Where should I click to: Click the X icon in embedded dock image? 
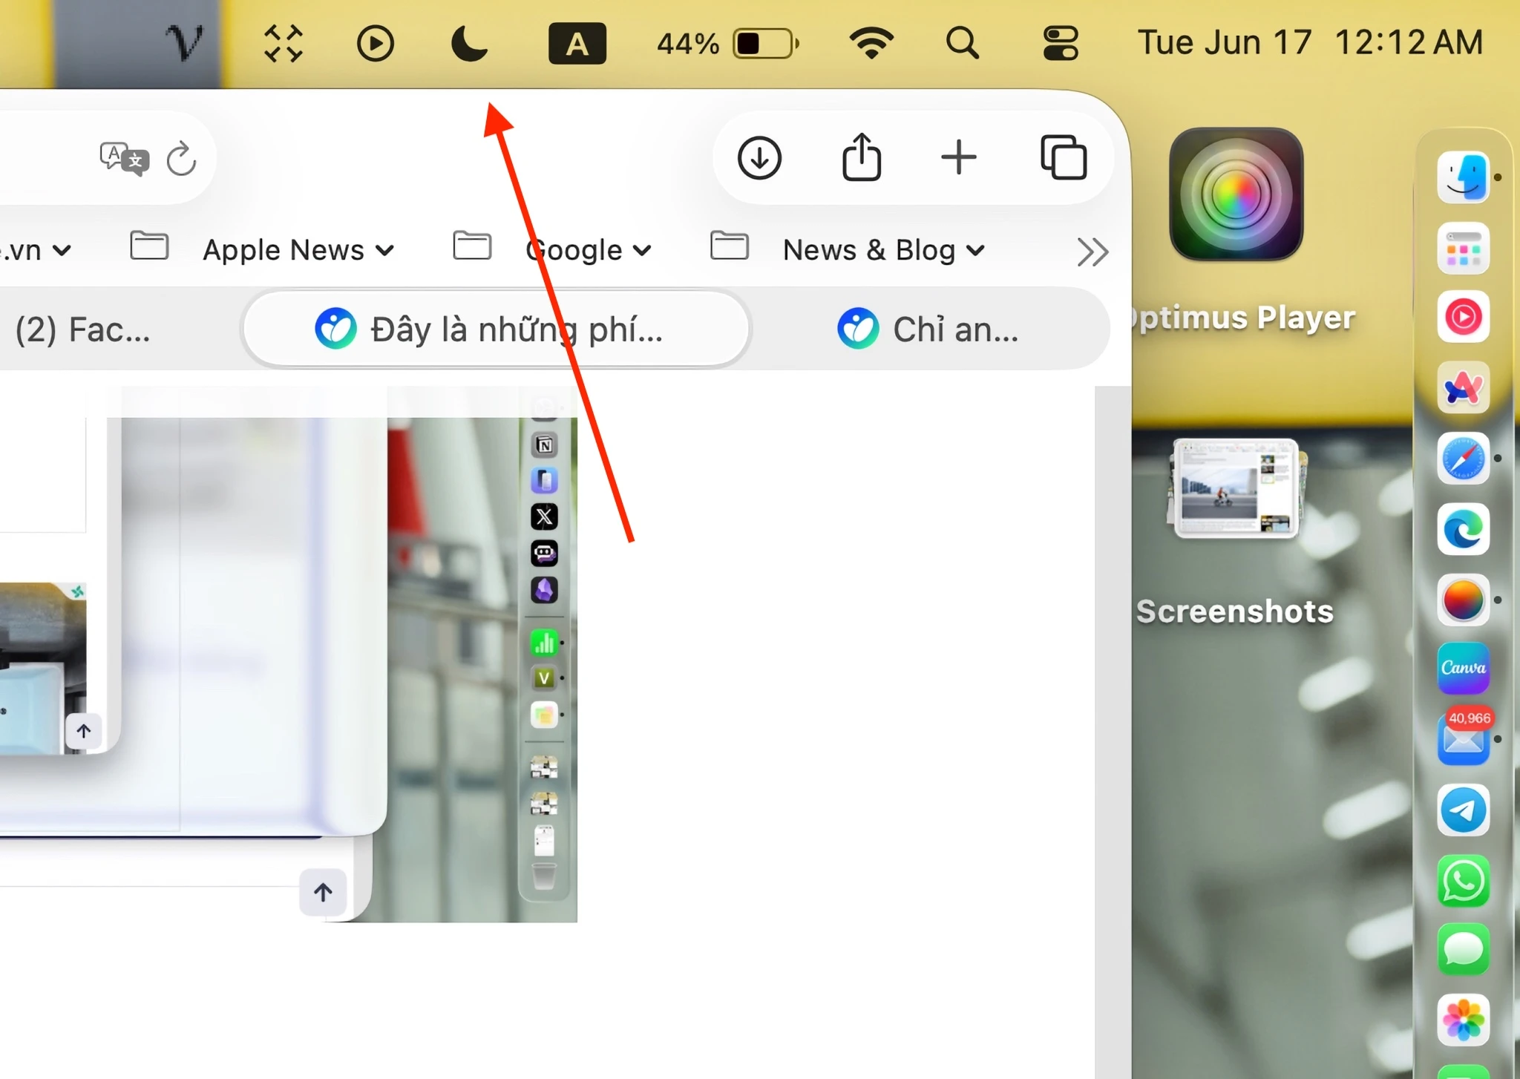point(544,516)
